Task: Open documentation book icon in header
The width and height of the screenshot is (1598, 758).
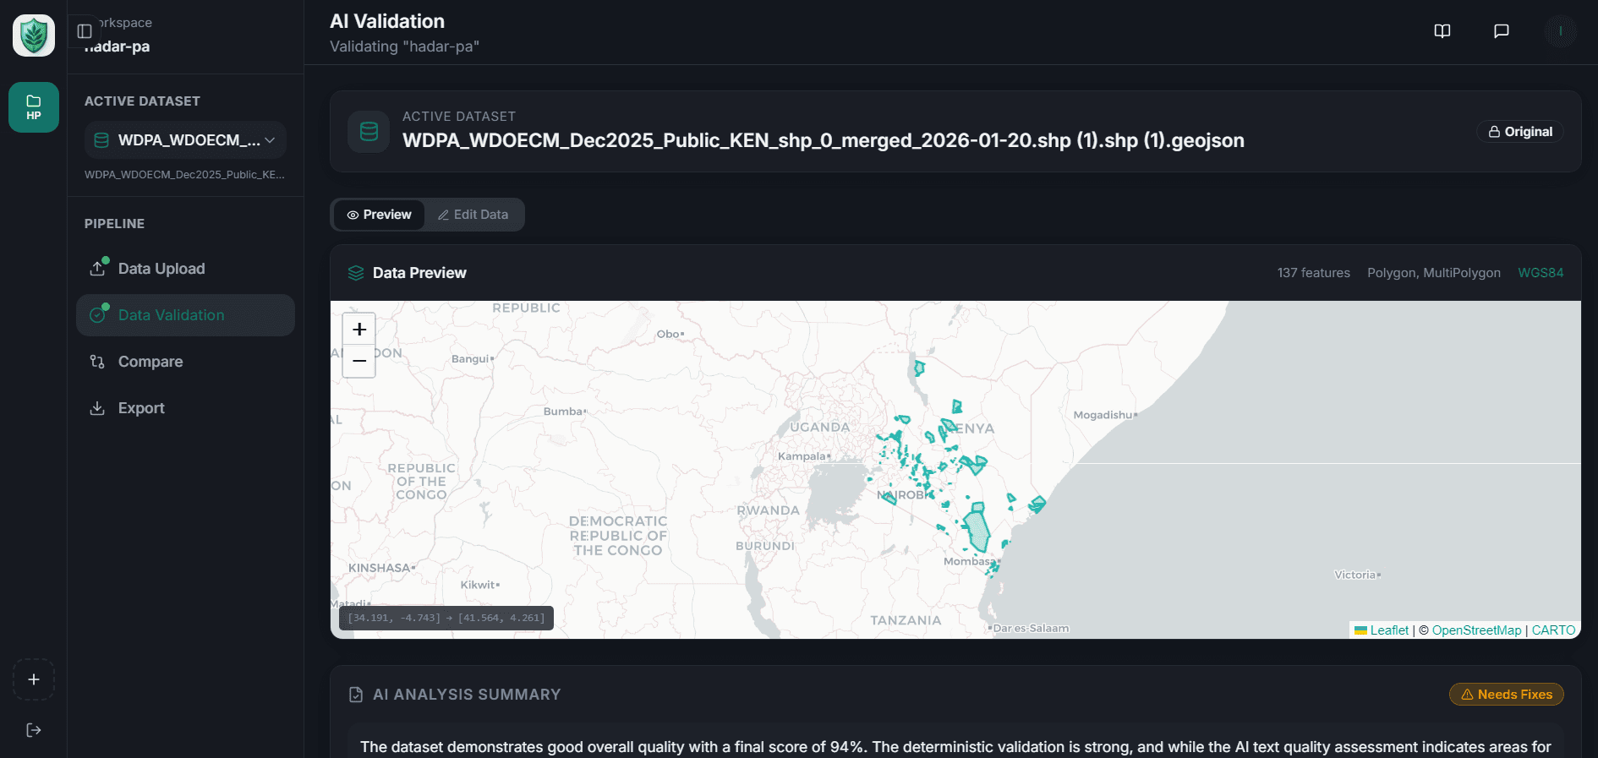Action: [x=1442, y=31]
